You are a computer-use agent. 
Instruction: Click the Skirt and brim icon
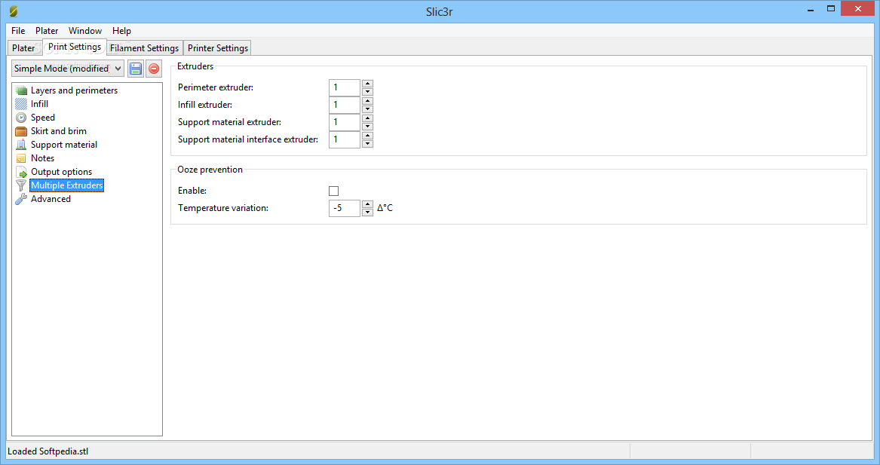[x=21, y=131]
